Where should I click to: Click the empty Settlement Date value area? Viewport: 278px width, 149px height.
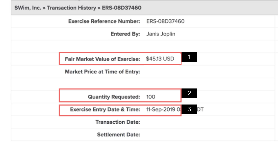click(x=182, y=135)
